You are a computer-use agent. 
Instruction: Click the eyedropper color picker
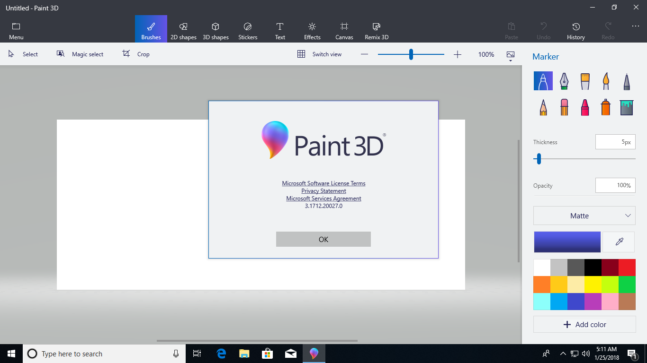(x=619, y=242)
